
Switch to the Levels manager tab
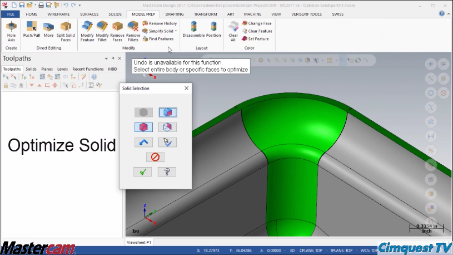pyautogui.click(x=62, y=69)
